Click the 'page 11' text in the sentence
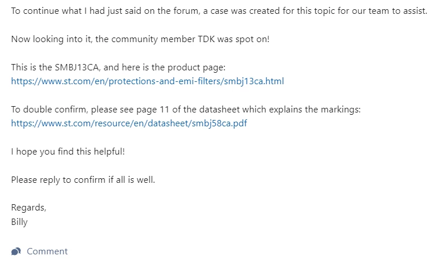 coord(152,110)
